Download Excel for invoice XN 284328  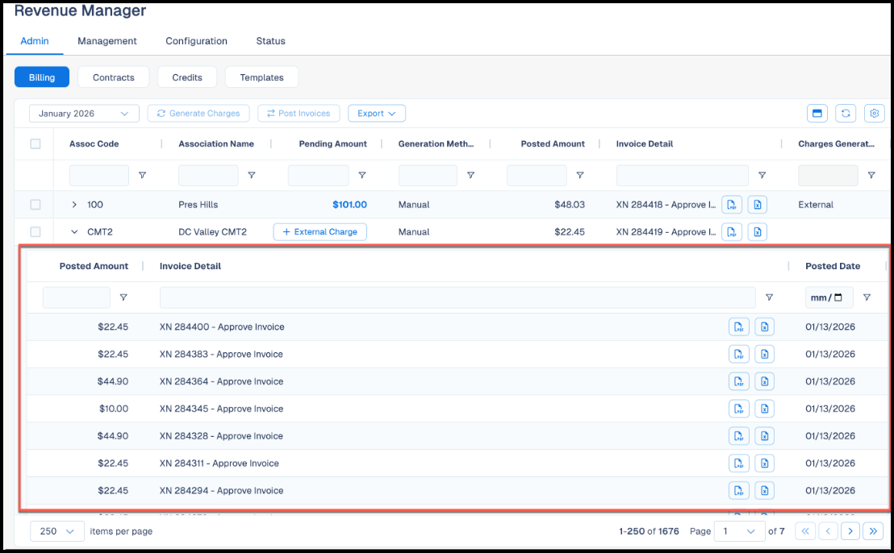(x=765, y=436)
